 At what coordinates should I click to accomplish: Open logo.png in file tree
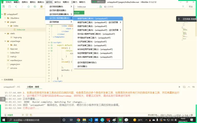point(17,37)
